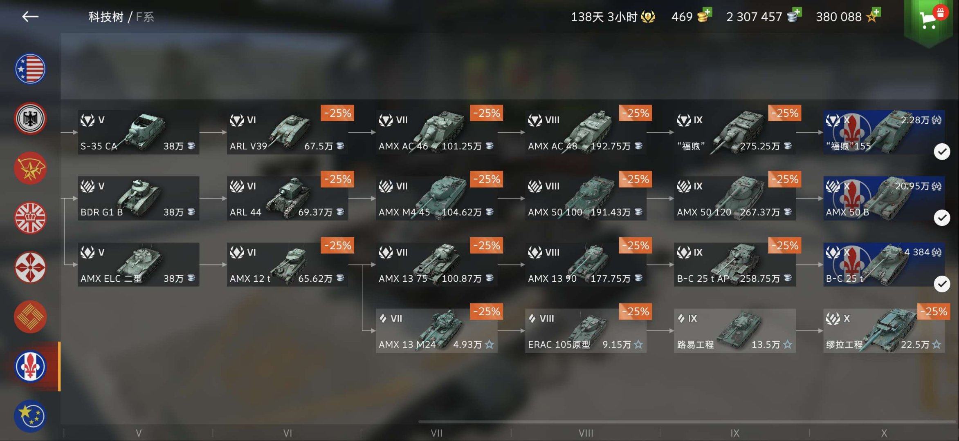Select the France nation tab
The width and height of the screenshot is (959, 441).
[x=30, y=367]
